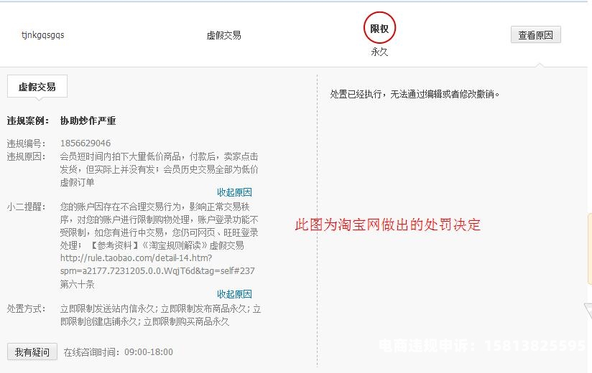This screenshot has width=592, height=373.
Task: Click the 处置方式 label
Action: pos(26,308)
